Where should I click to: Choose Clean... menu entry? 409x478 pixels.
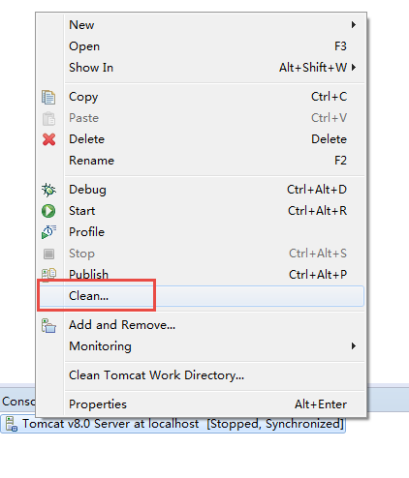(201, 296)
